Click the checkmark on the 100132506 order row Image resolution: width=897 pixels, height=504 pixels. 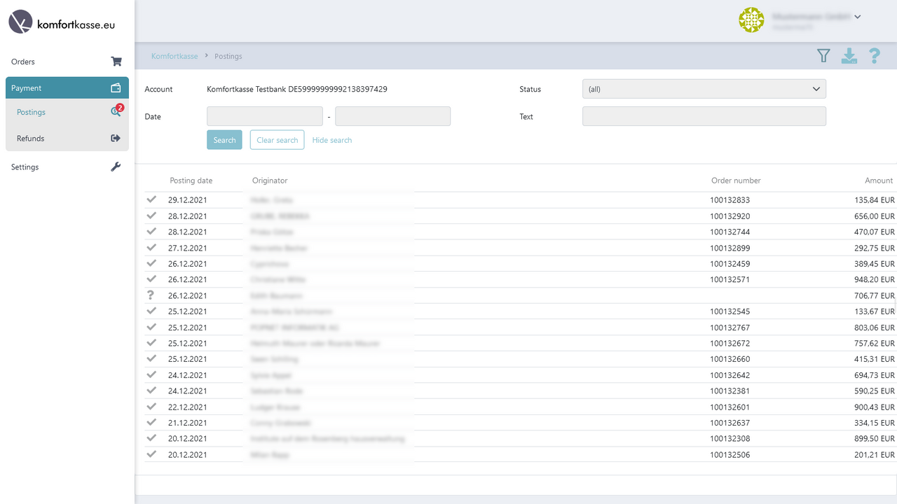(x=151, y=454)
